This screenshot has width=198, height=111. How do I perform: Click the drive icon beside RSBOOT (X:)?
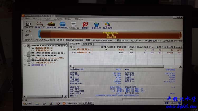pyautogui.click(x=29, y=65)
